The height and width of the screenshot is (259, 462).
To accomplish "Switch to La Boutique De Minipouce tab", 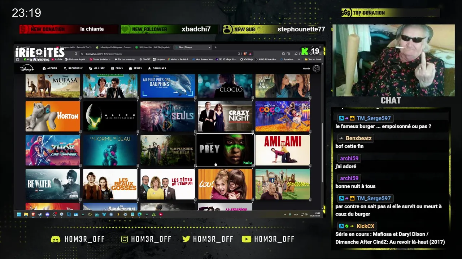I will tap(114, 47).
